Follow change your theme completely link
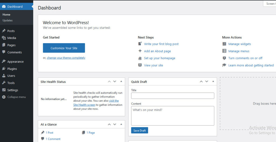Image resolution: width=276 pixels, height=142 pixels. click(x=66, y=58)
